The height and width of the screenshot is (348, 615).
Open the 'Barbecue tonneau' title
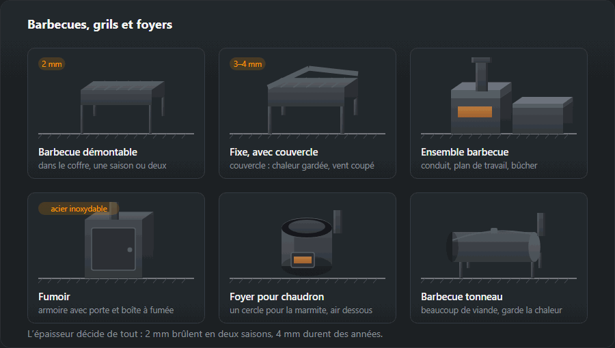(462, 297)
